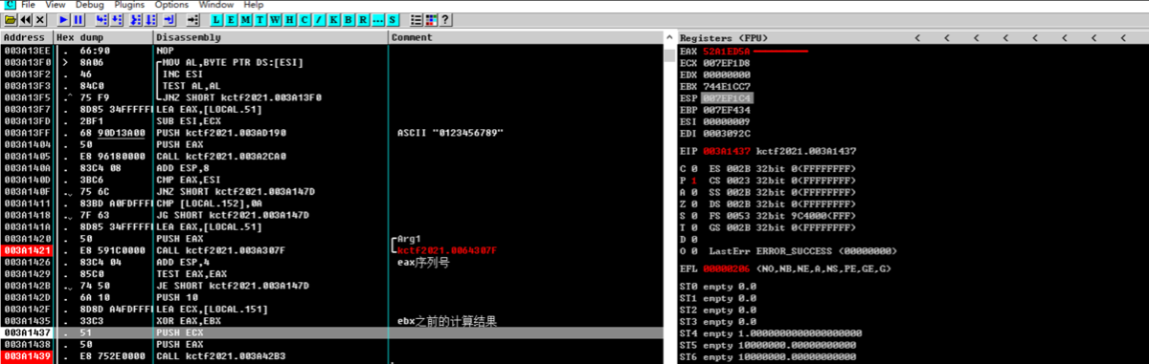Click Execute till return toolbar icon
The image size is (1149, 364).
(169, 19)
